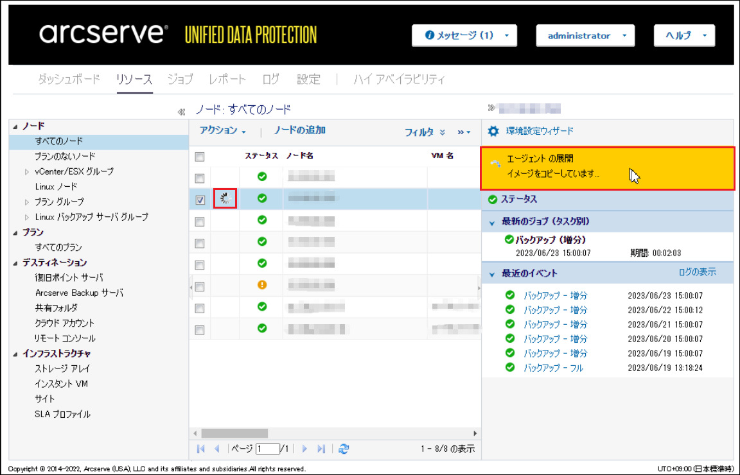Click the ログの表示 link
The image size is (740, 475).
coord(697,272)
